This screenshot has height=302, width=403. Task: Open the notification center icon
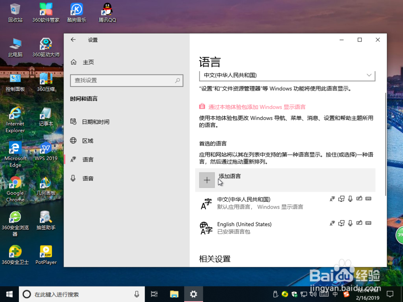[x=390, y=294]
